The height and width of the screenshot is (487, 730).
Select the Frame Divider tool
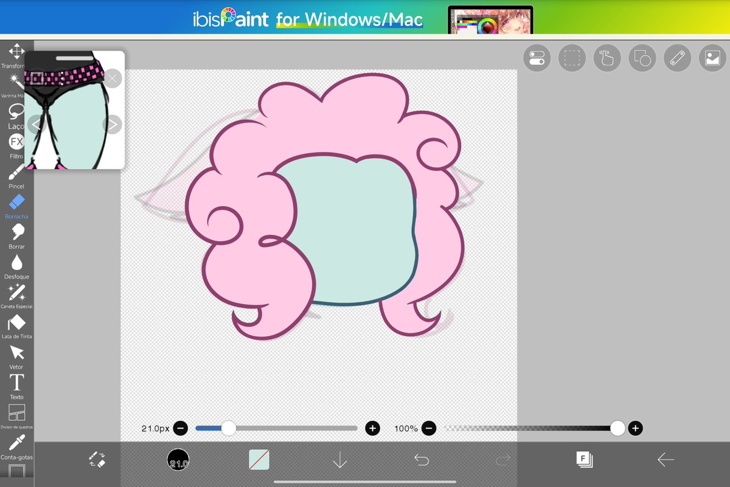[16, 416]
